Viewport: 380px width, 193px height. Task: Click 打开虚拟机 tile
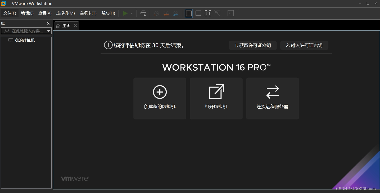point(216,98)
